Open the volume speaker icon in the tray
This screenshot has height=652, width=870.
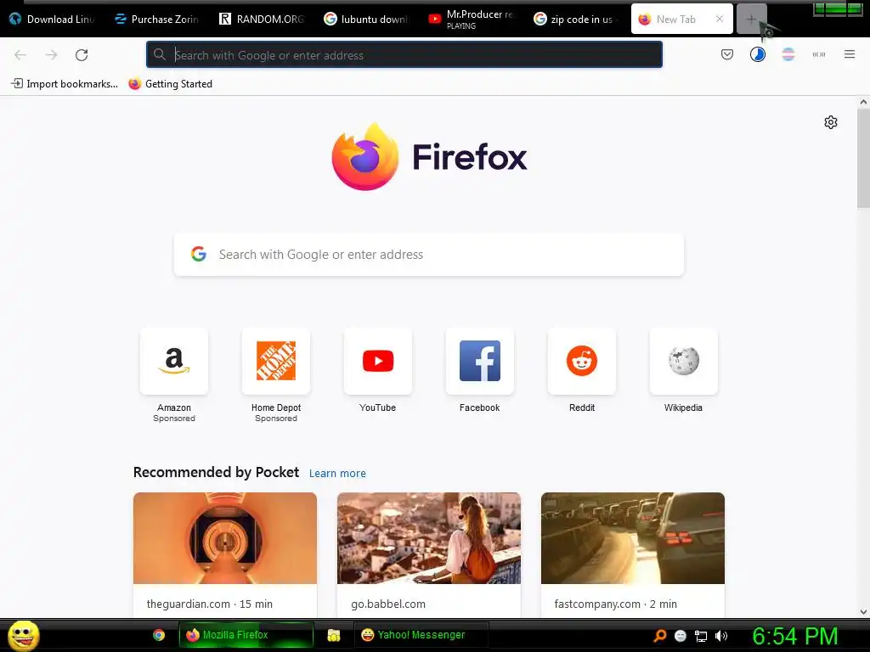coord(720,636)
